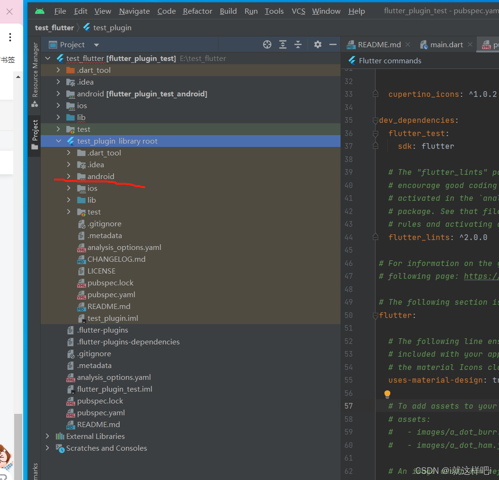Open the File menu
Screen dimensions: 499x480
tap(60, 11)
